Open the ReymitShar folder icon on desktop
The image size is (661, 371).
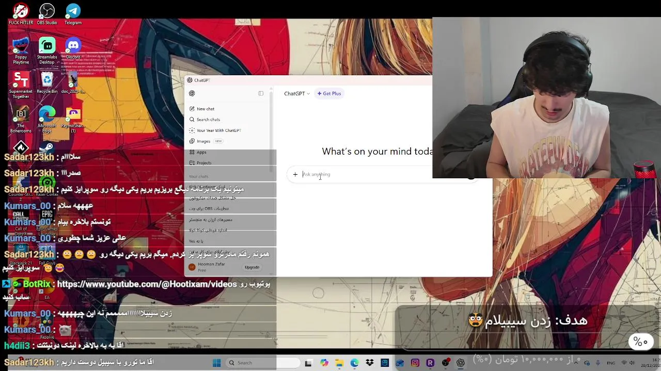pos(73,120)
